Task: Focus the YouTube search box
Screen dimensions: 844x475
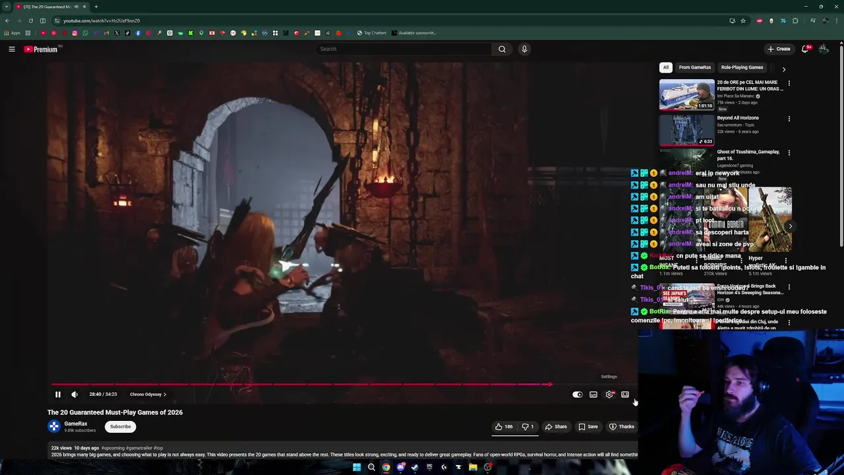Action: click(404, 49)
